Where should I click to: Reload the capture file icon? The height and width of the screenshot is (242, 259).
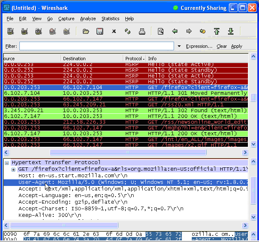[128, 31]
